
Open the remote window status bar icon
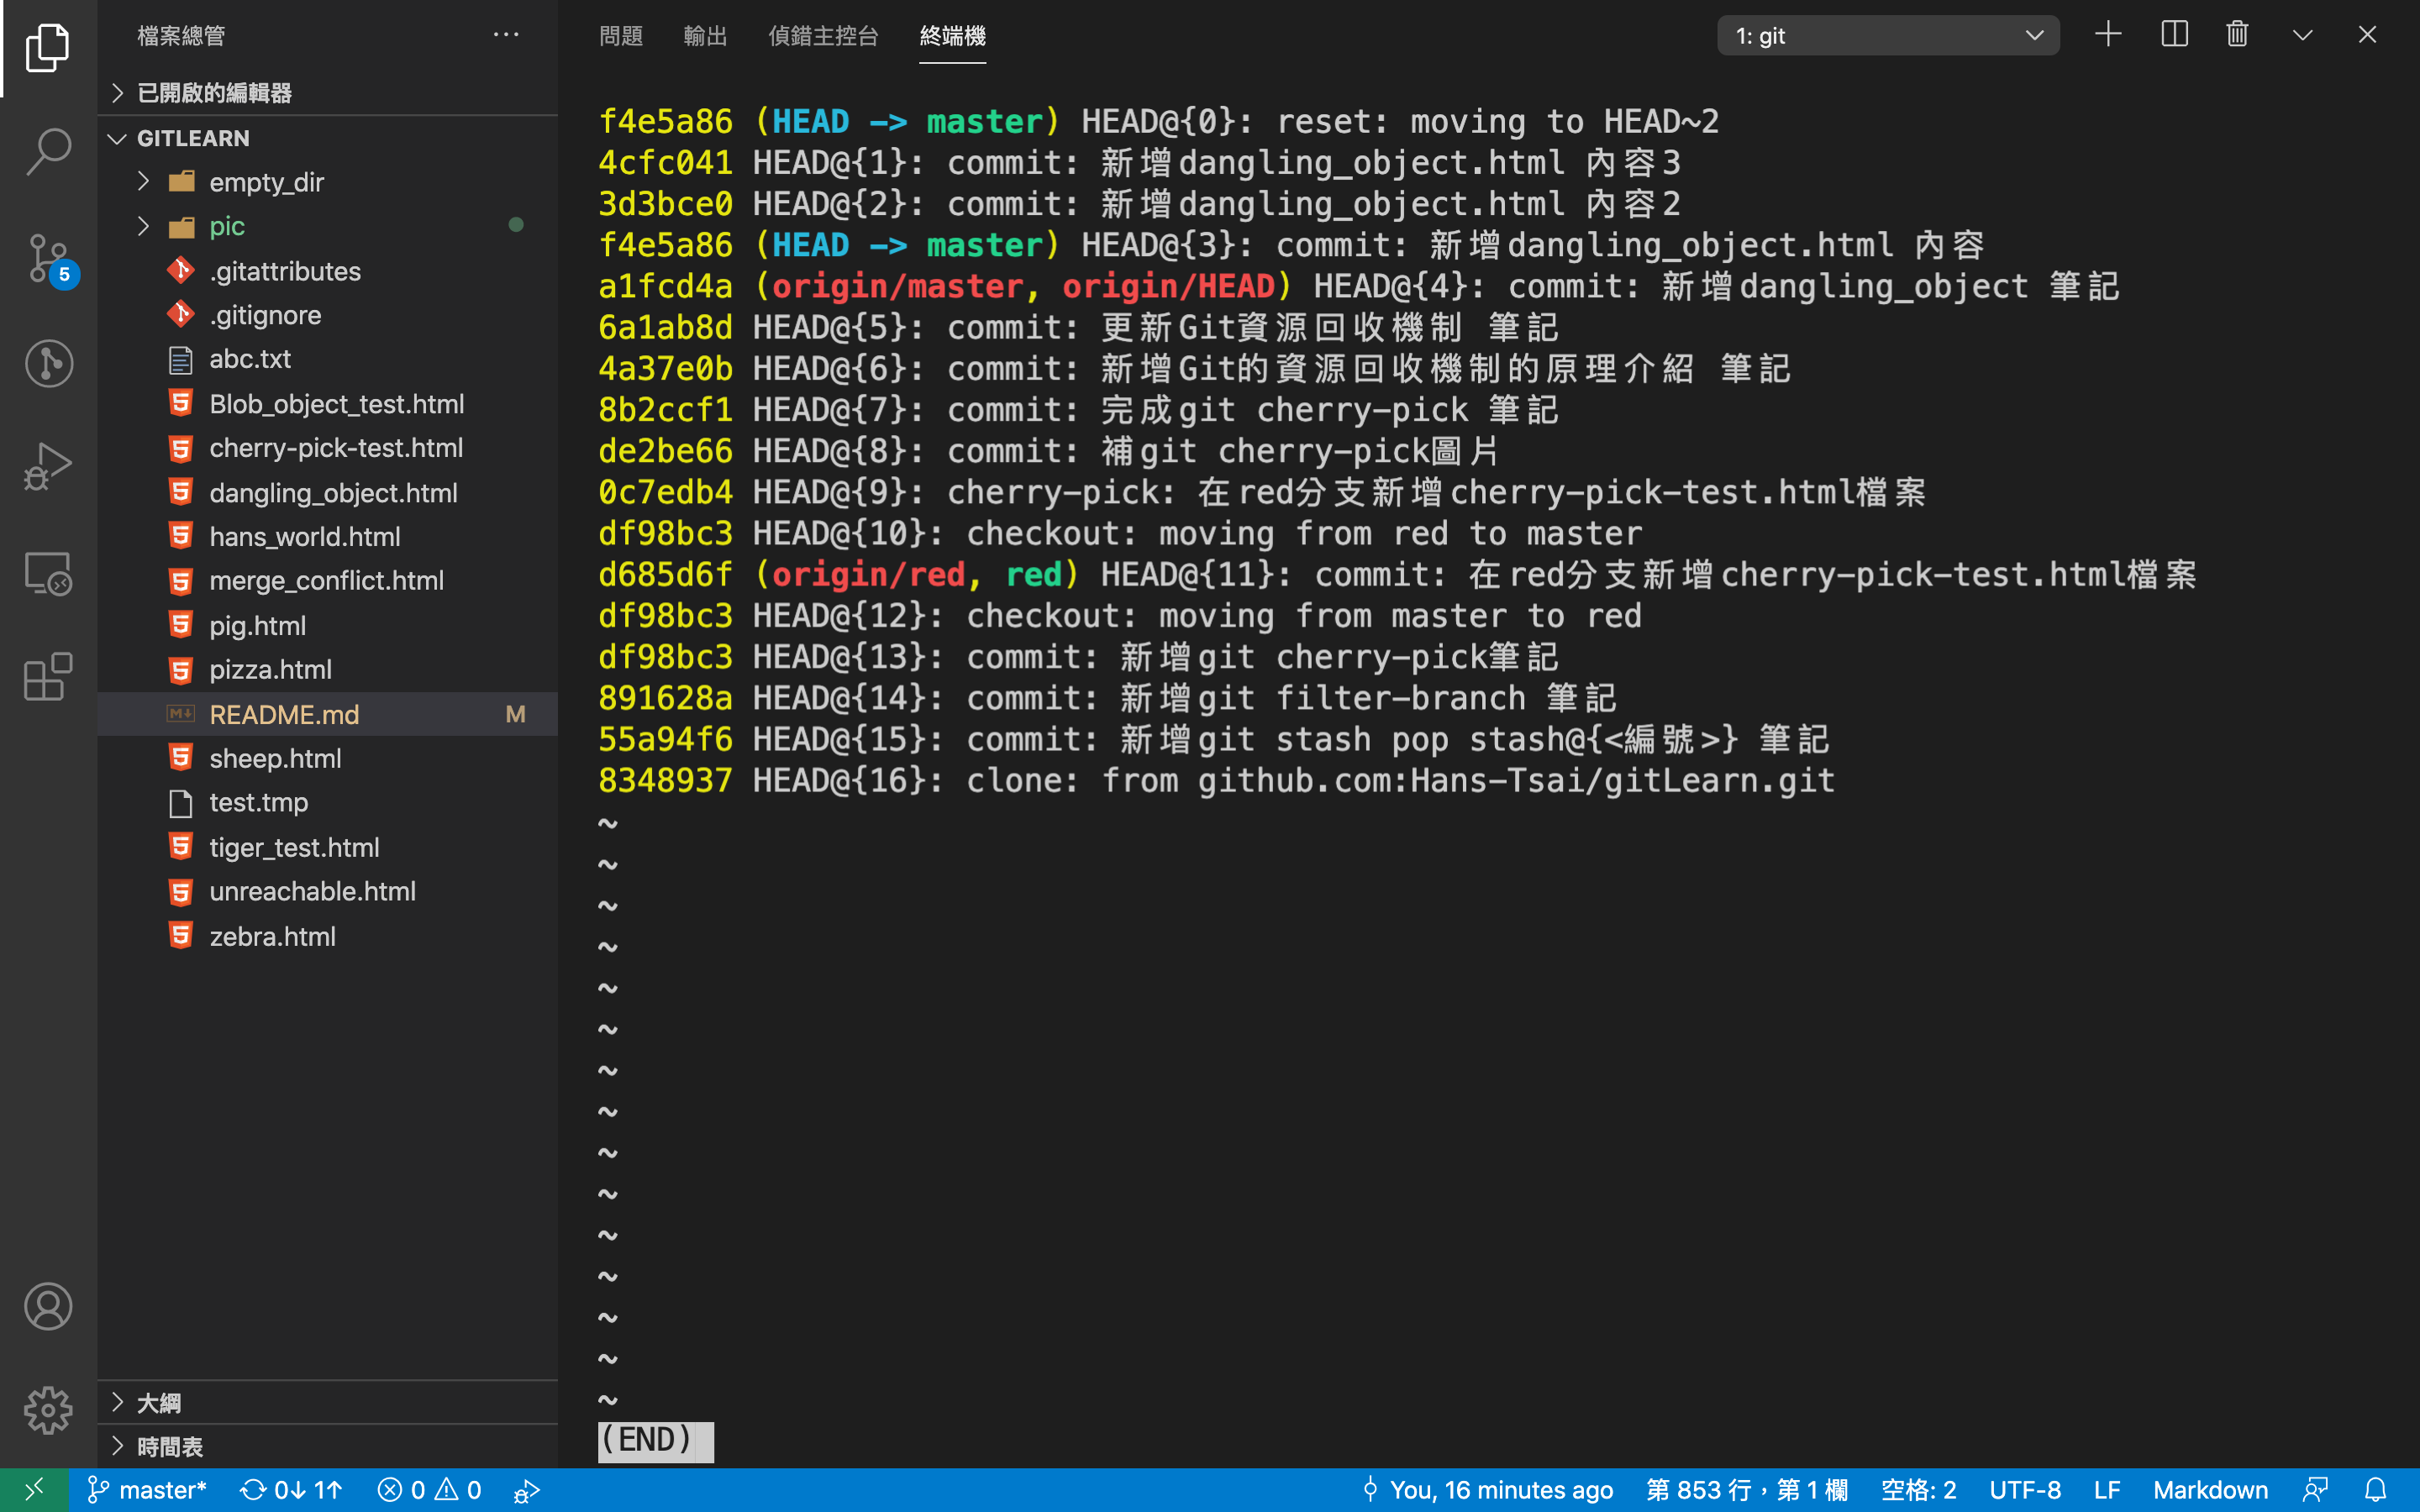(34, 1490)
